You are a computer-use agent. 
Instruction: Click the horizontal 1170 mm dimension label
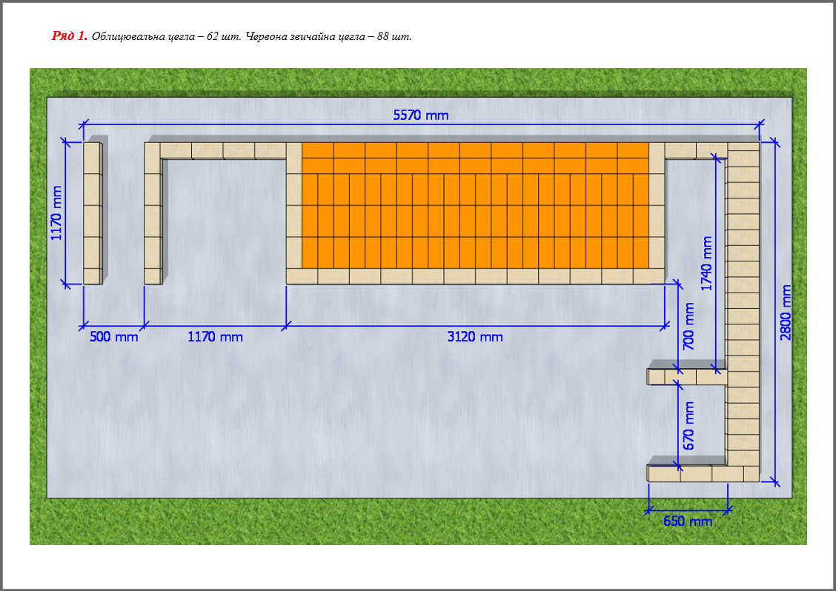point(215,337)
